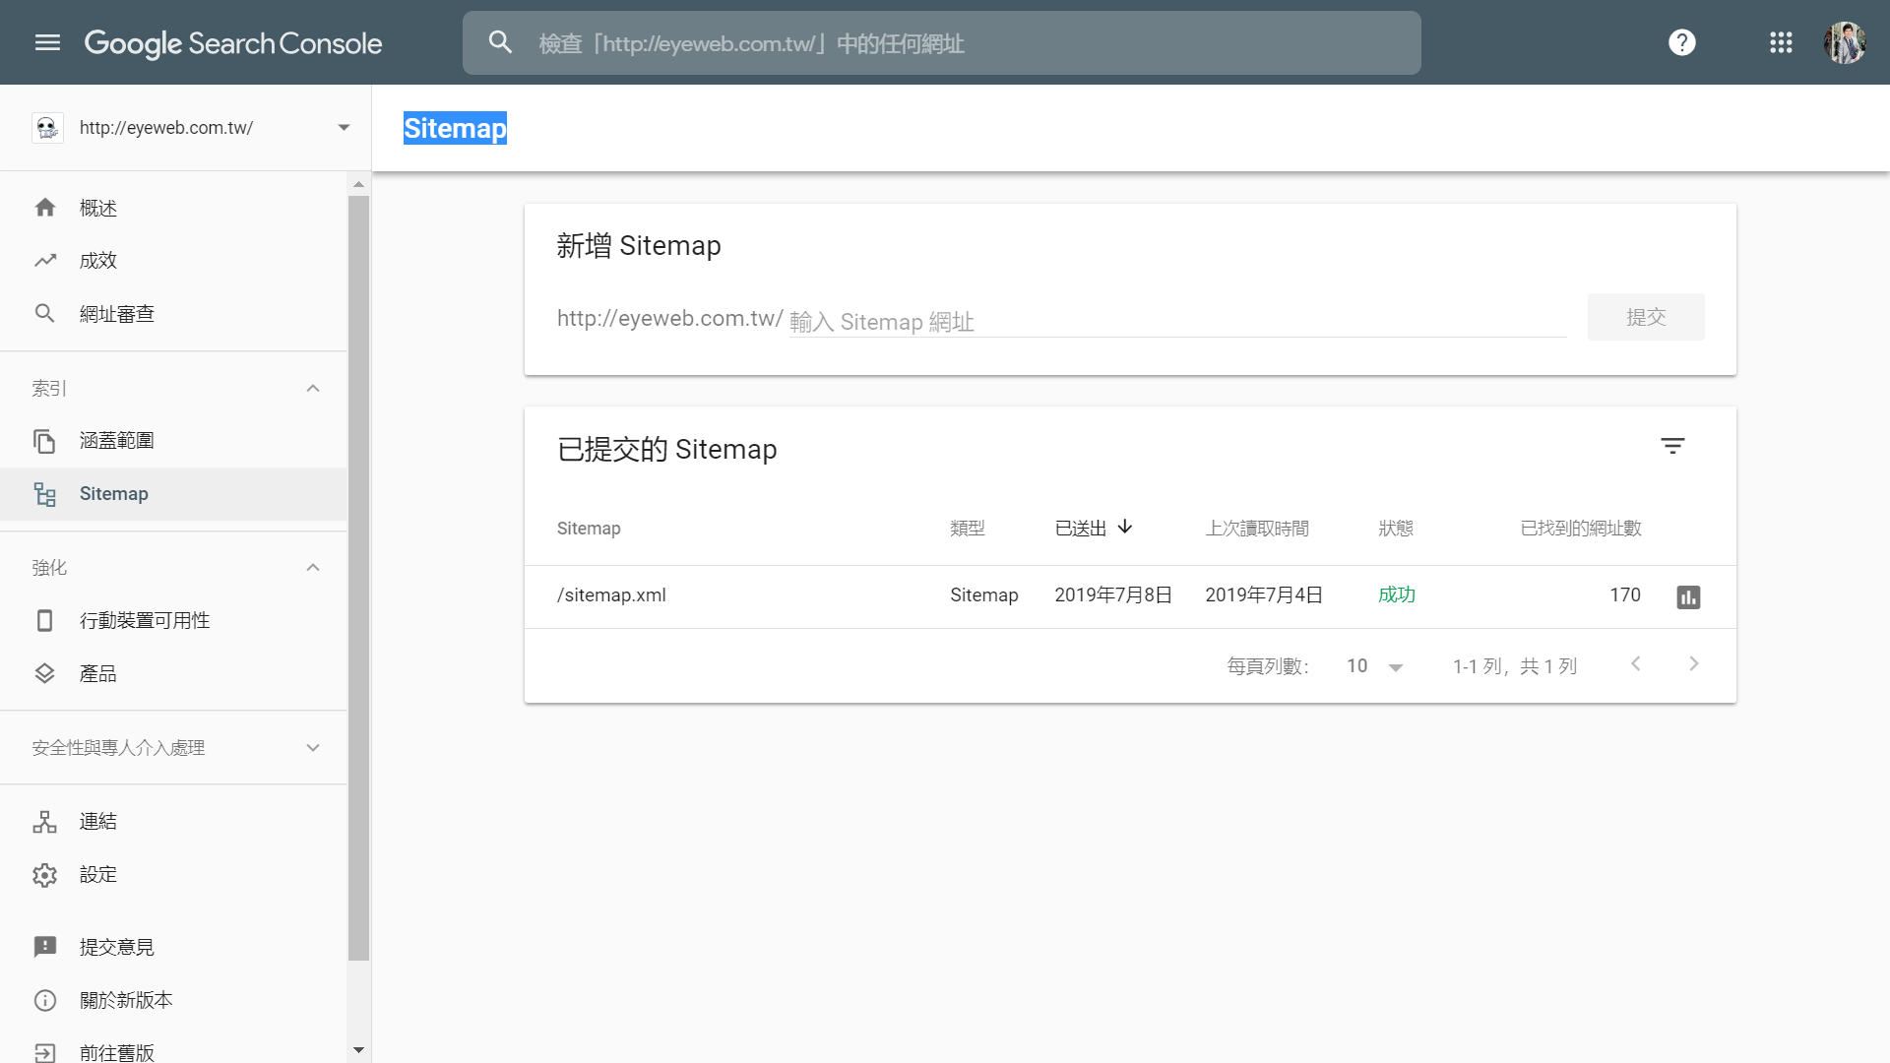This screenshot has height=1063, width=1890.
Task: Open 成效 performance report
Action: click(x=173, y=261)
